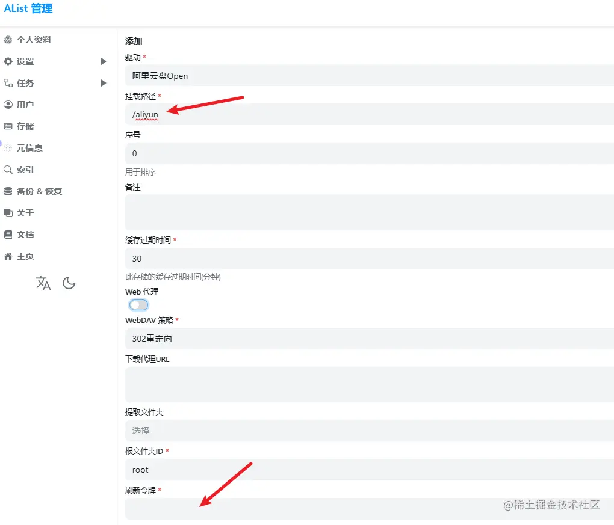Click the book icon beside 文档
Viewport: 614px width, 525px height.
coord(8,235)
